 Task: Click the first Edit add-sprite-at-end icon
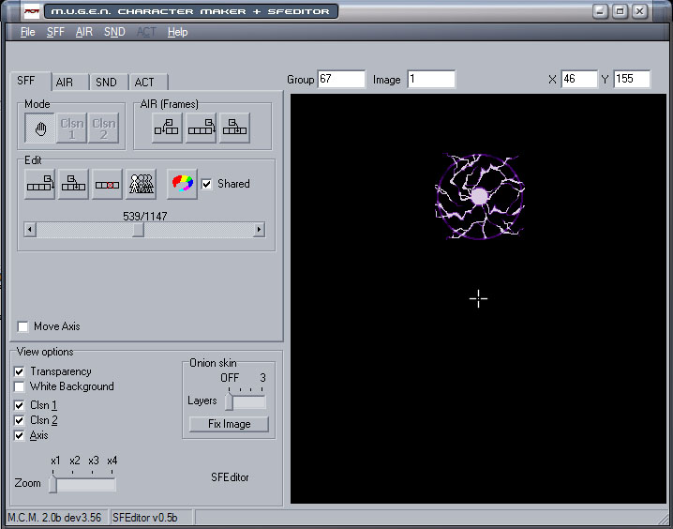[x=40, y=185]
